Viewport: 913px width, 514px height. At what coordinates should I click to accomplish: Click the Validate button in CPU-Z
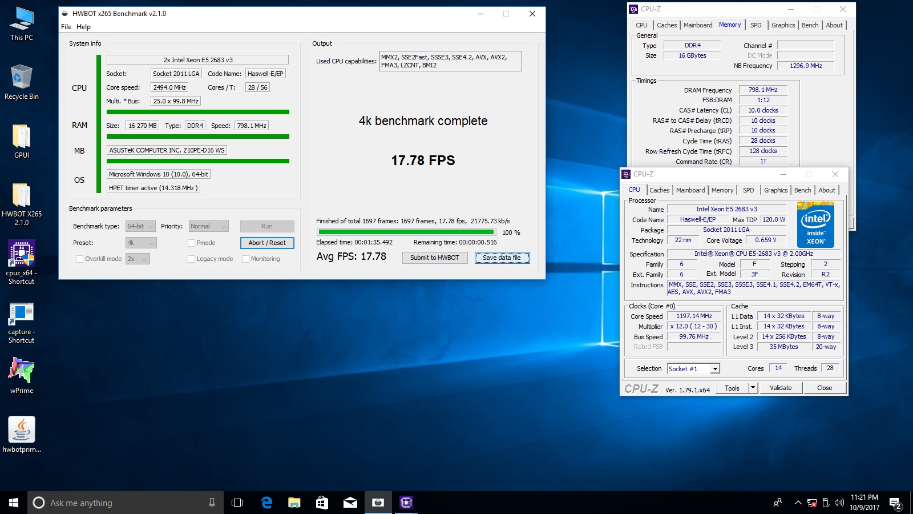(781, 388)
